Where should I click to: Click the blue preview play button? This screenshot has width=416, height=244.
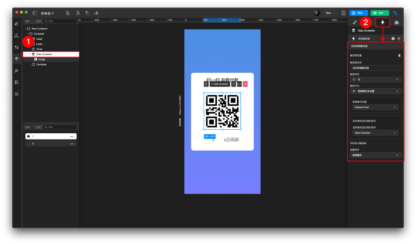(359, 13)
